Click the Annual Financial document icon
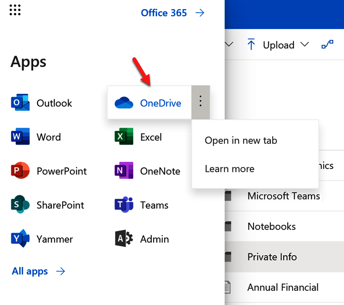Viewport: 344px width, 305px height. tap(228, 287)
